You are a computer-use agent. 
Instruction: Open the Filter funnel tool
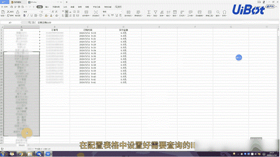coord(156,12)
